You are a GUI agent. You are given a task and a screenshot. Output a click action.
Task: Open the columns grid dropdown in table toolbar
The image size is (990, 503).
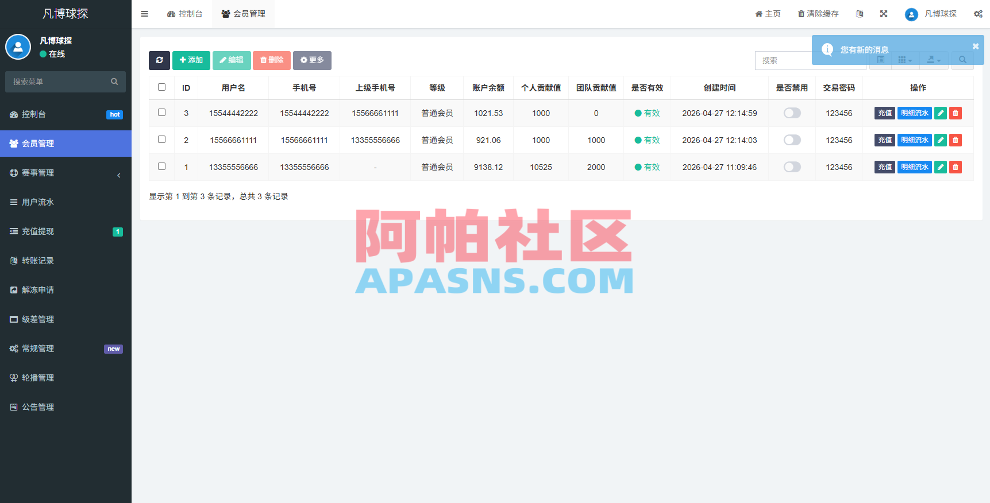[905, 60]
